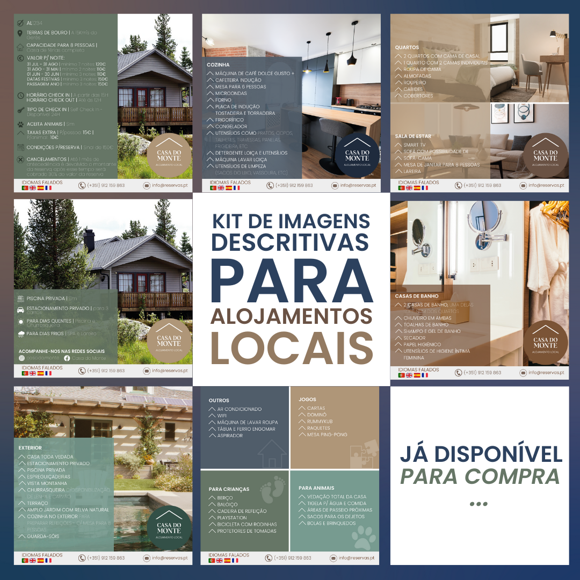This screenshot has width=580, height=580.
Task: Click the clock icon next to Horário Check In
Action: pyautogui.click(x=20, y=97)
